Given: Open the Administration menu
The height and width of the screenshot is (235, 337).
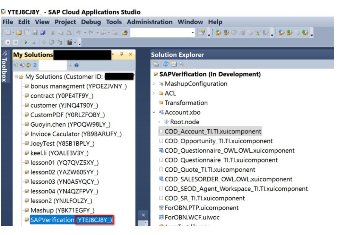Looking at the screenshot, I should (x=149, y=22).
